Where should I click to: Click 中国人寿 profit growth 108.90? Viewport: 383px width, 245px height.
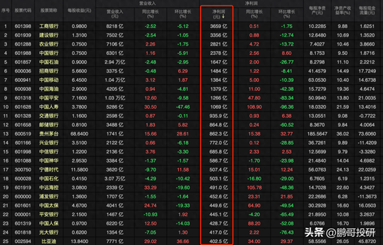point(254,107)
